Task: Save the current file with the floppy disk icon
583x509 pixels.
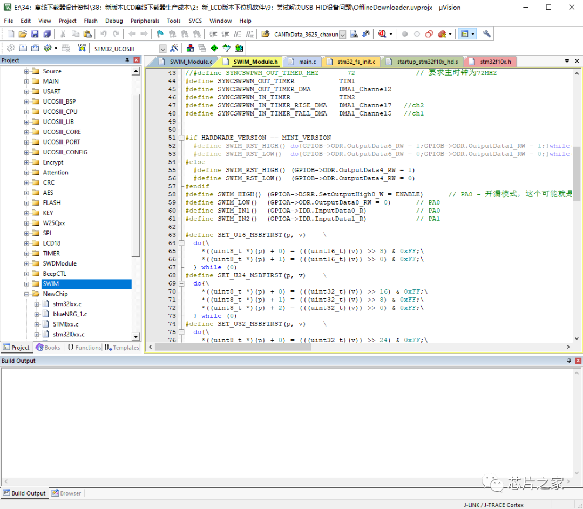Action: tap(35, 34)
